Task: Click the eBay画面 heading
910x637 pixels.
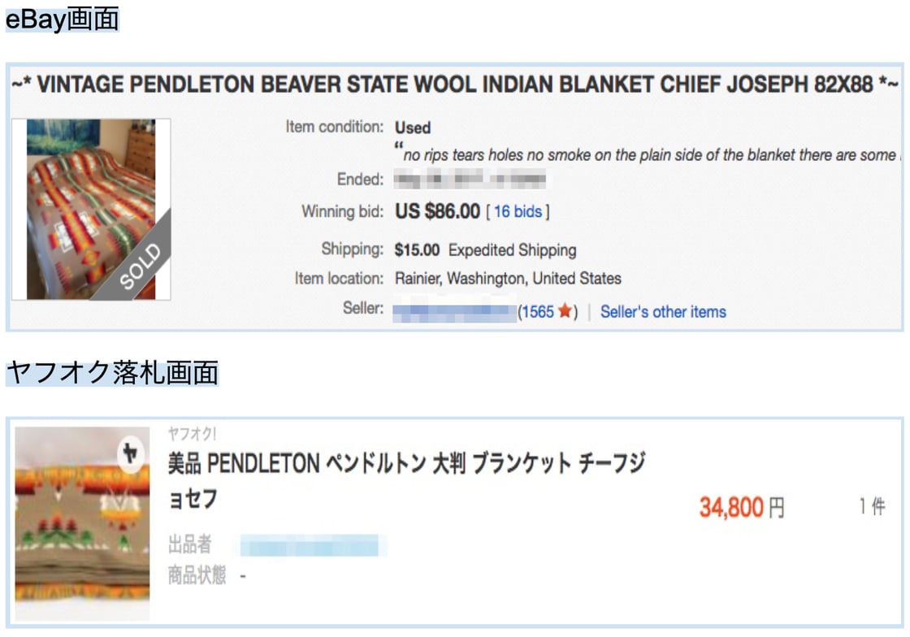Action: (x=62, y=18)
